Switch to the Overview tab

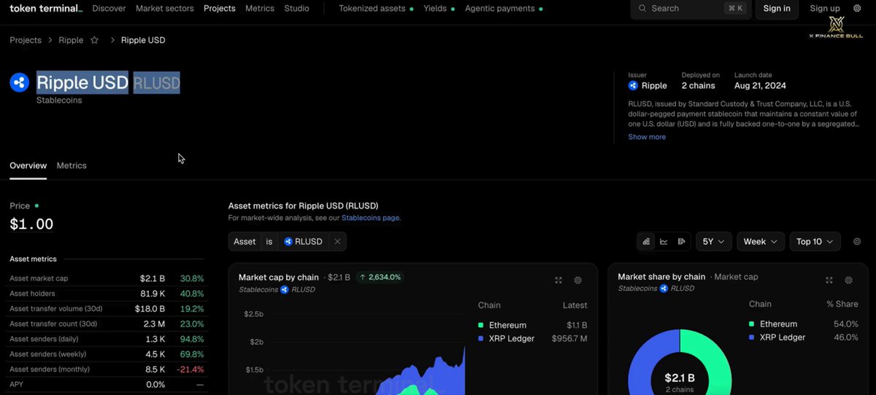28,165
